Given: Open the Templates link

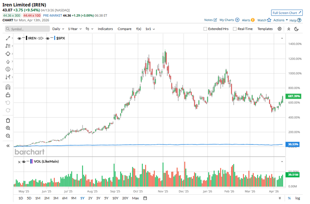Looking at the screenshot, I should (265, 29).
